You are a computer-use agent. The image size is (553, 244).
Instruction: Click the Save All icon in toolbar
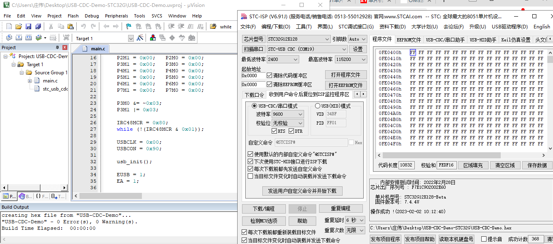click(38, 27)
